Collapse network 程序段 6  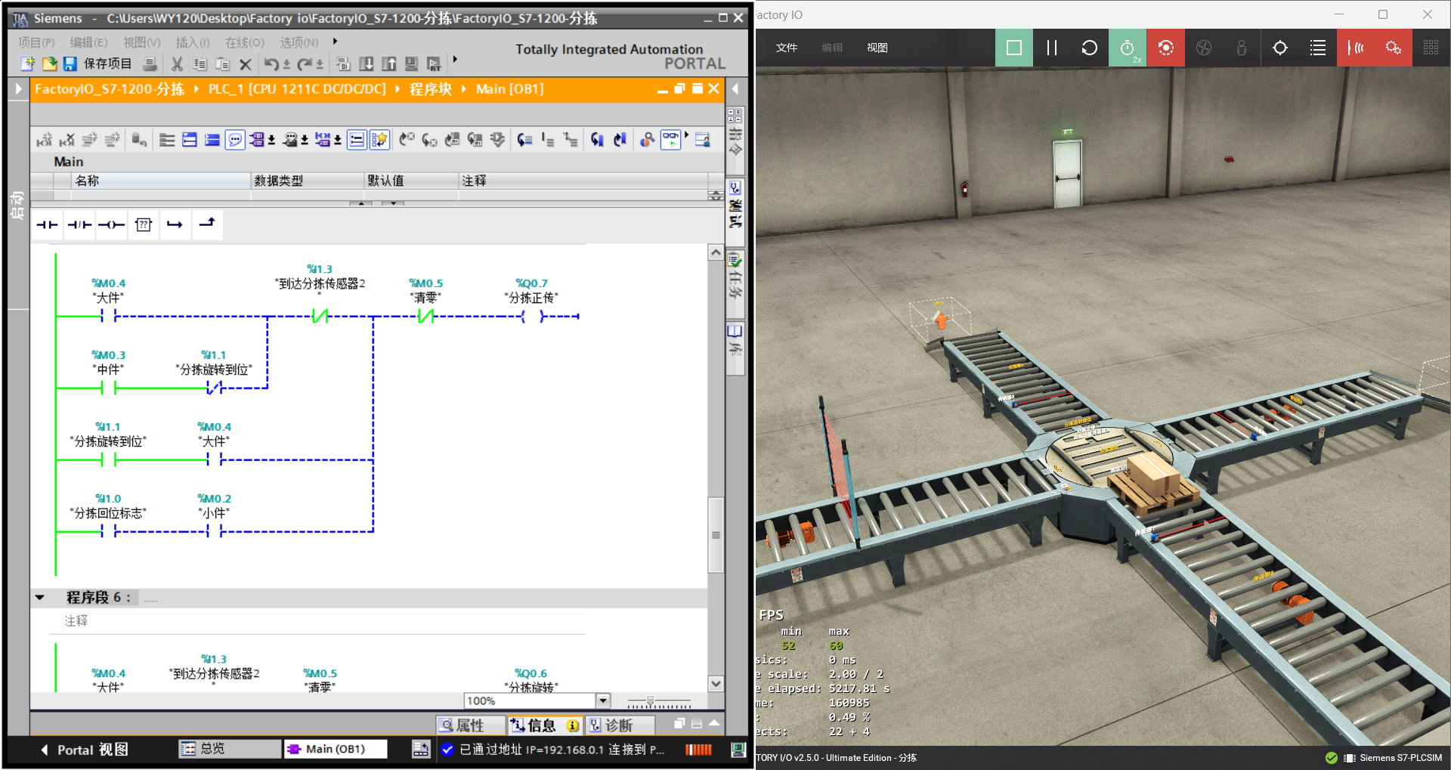[40, 598]
